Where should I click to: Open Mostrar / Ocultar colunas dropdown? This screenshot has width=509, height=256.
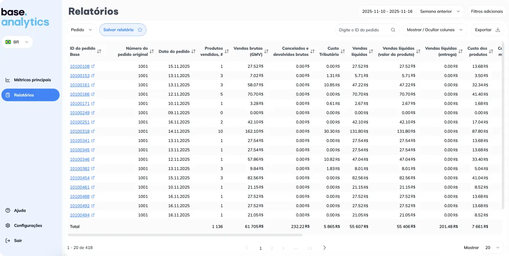[x=435, y=30]
